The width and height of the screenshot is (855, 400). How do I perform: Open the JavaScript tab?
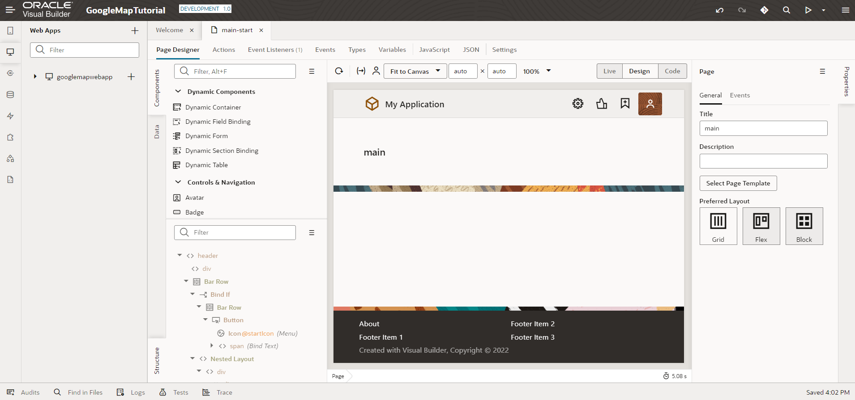pyautogui.click(x=434, y=50)
